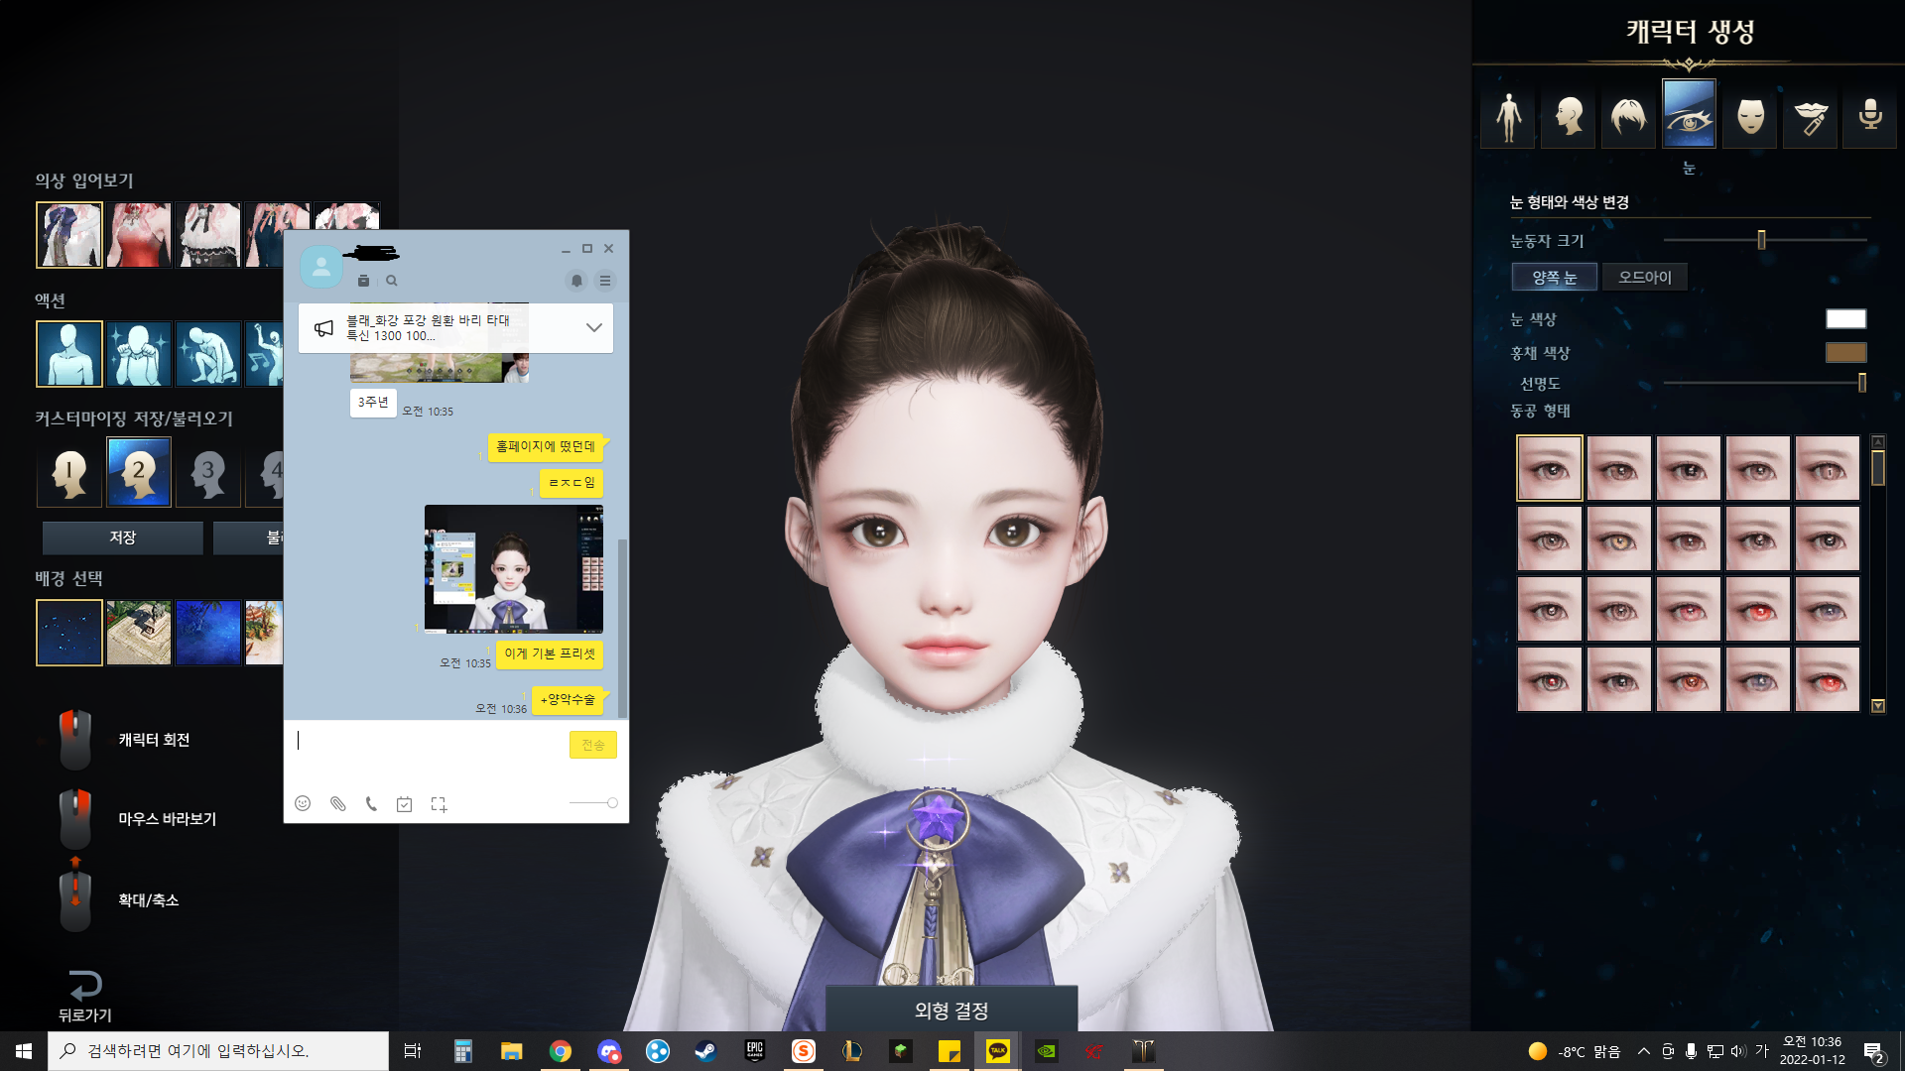The width and height of the screenshot is (1905, 1071).
Task: Select the 양쪽 눈 option
Action: click(1554, 278)
